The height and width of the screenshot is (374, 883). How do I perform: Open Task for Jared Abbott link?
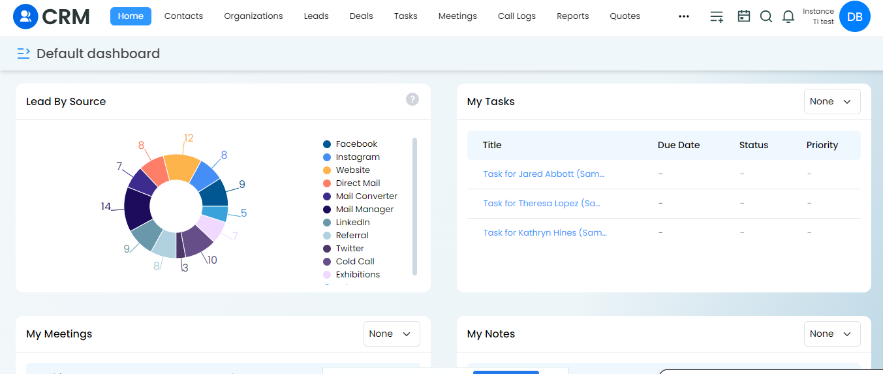pos(544,174)
